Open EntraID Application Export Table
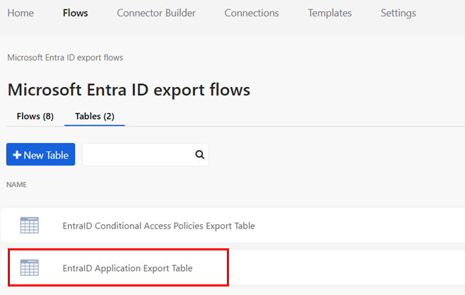This screenshot has height=295, width=465. (127, 268)
